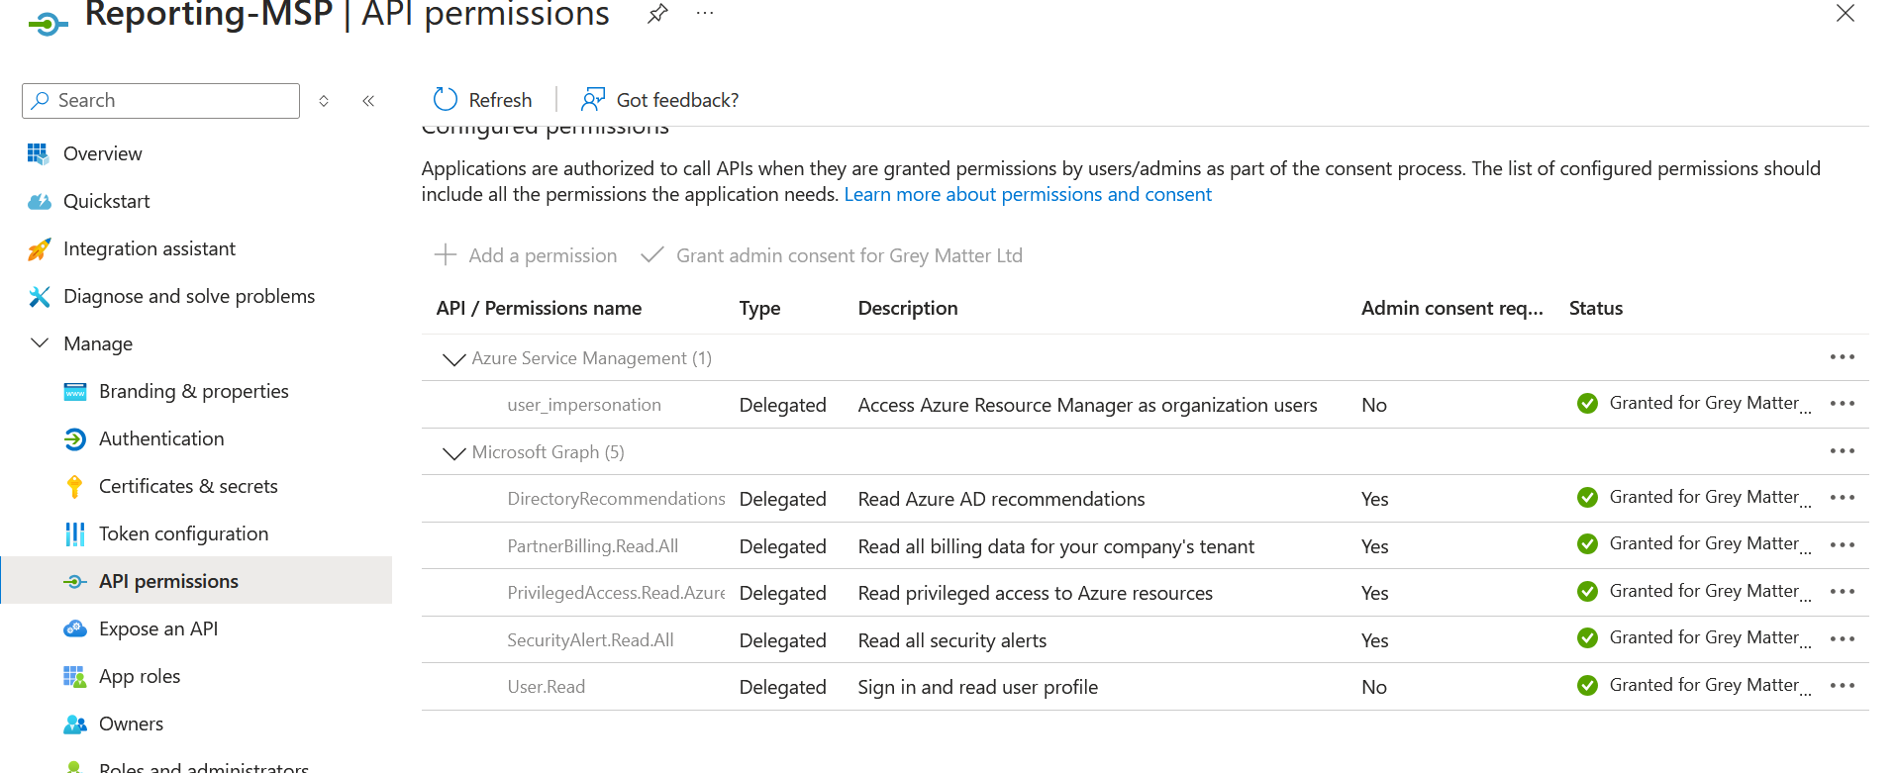Click the Branding & properties icon
The height and width of the screenshot is (773, 1897).
tap(75, 391)
